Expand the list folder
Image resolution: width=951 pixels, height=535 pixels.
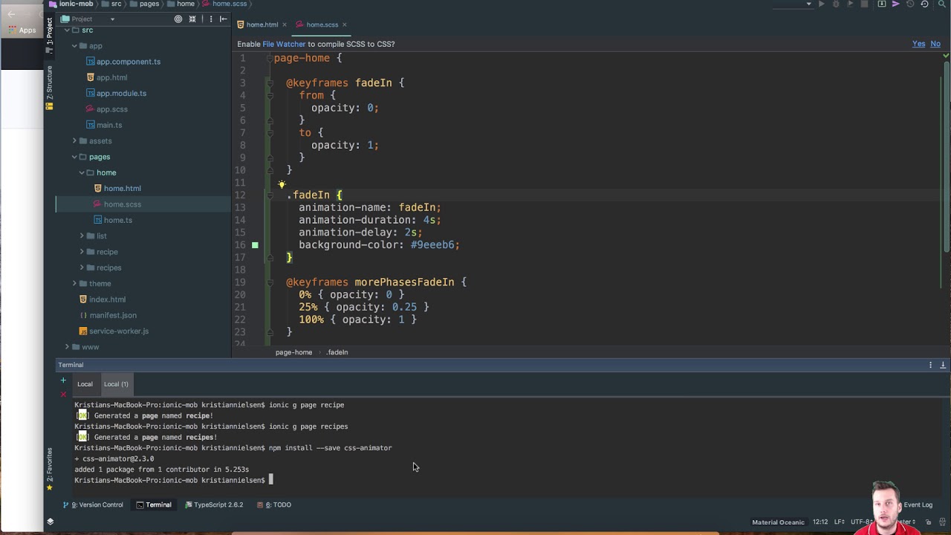82,236
